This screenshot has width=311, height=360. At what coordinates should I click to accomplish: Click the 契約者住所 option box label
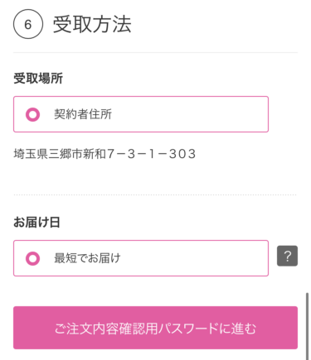click(x=83, y=114)
